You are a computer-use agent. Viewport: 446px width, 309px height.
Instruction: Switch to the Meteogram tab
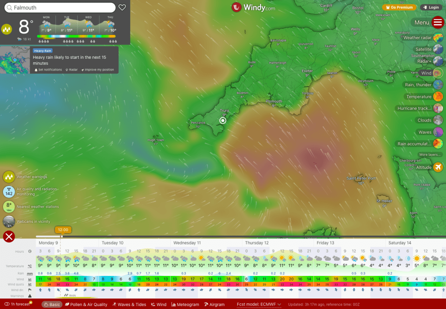(185, 304)
